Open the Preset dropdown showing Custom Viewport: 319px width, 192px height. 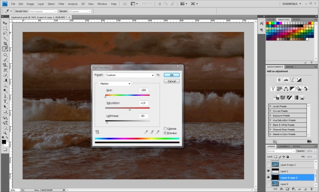click(130, 75)
